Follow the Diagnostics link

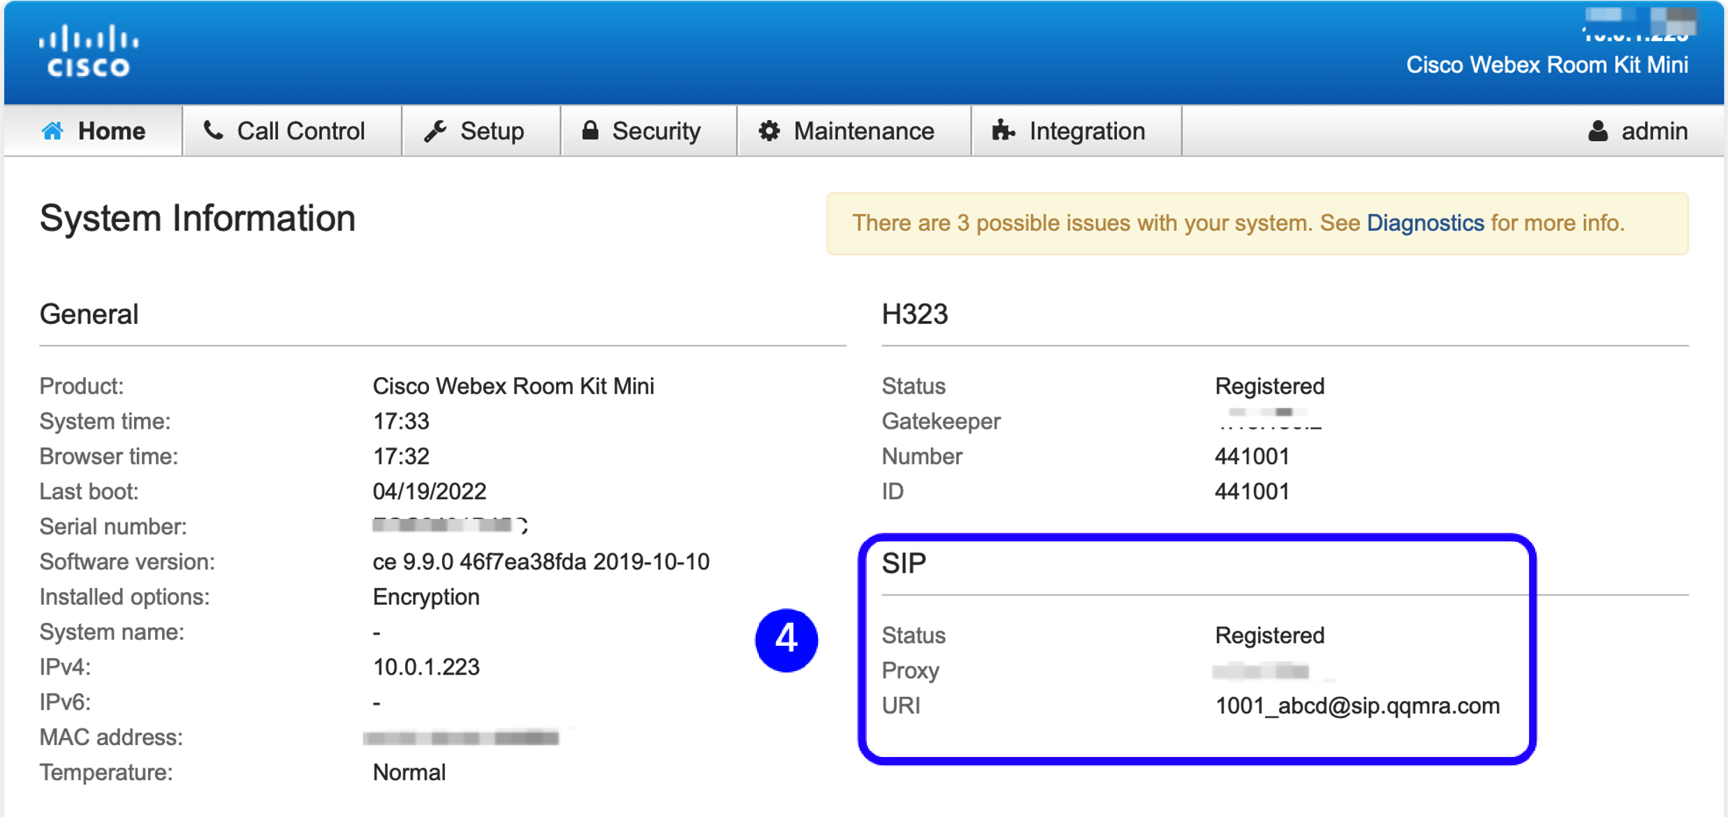point(1425,223)
